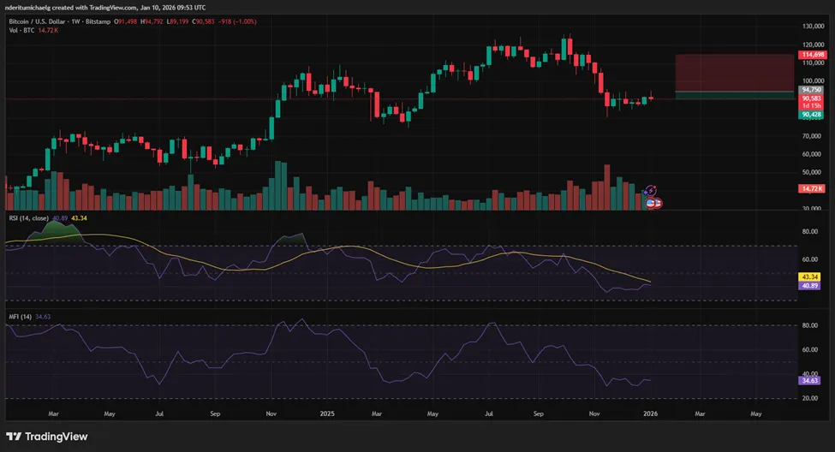Click the open value O91,498
The image size is (835, 452).
tap(126, 21)
